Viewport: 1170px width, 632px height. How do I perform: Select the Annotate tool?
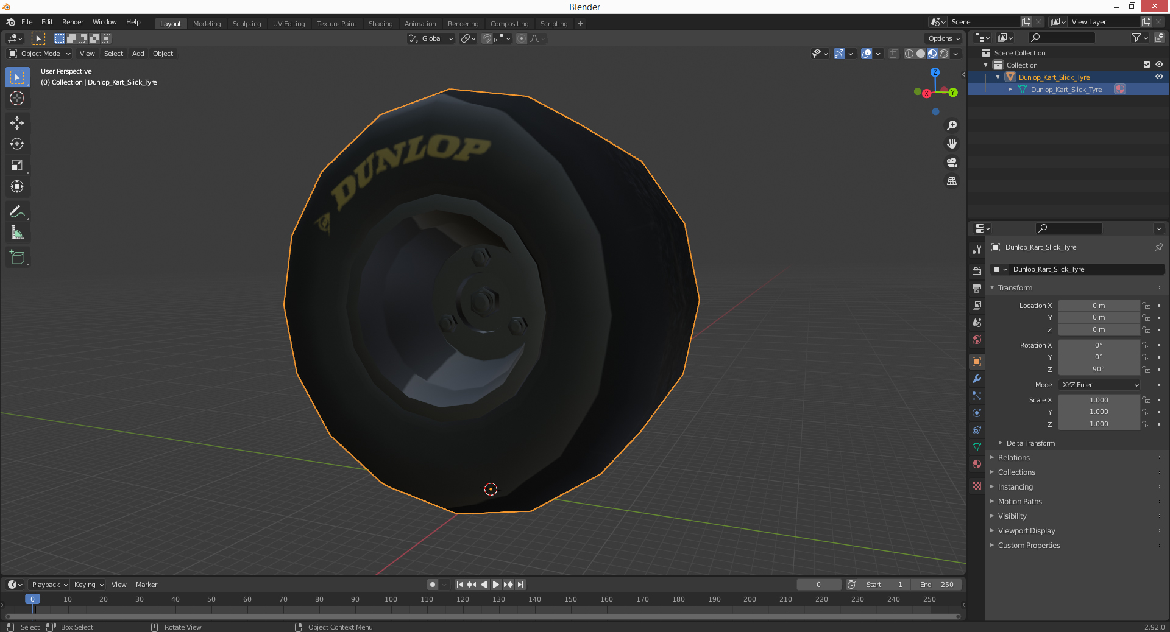click(x=17, y=211)
